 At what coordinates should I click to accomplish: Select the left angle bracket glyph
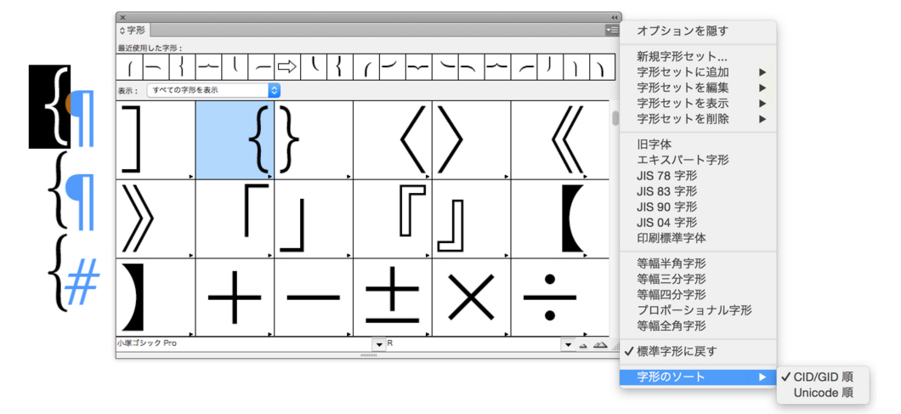pos(393,139)
